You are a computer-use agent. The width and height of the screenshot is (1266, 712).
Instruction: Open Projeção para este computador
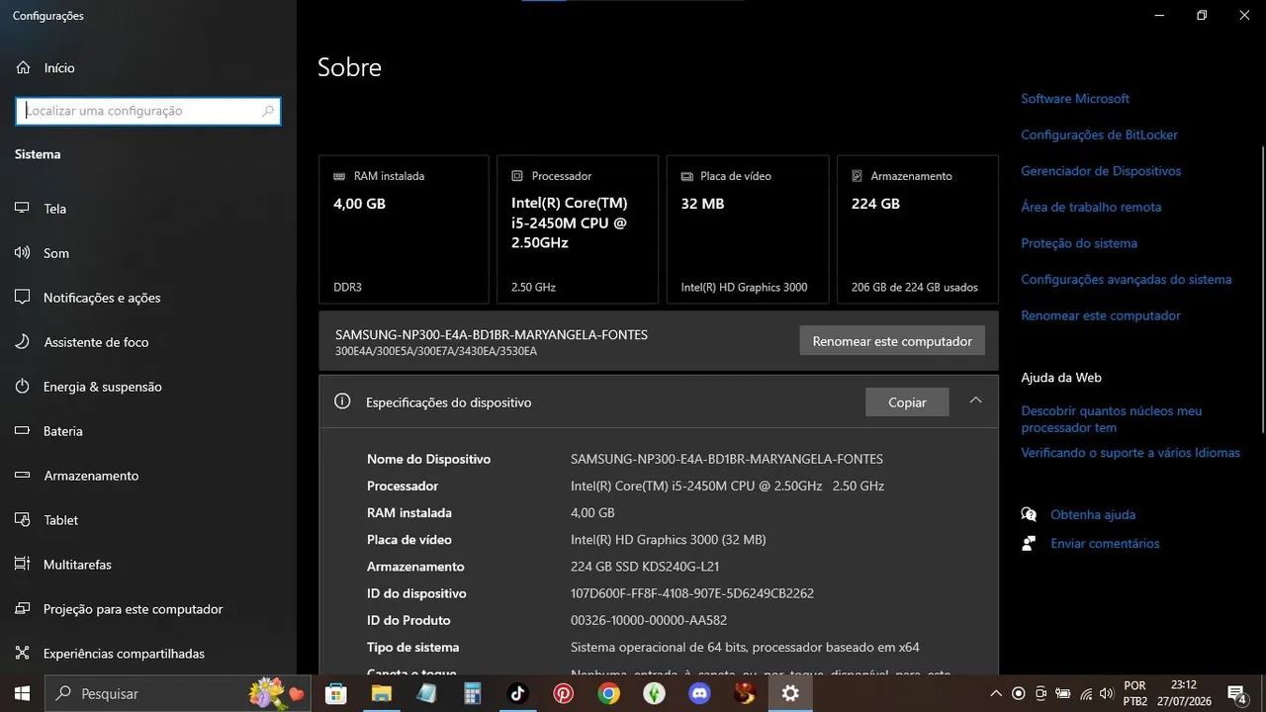[133, 609]
